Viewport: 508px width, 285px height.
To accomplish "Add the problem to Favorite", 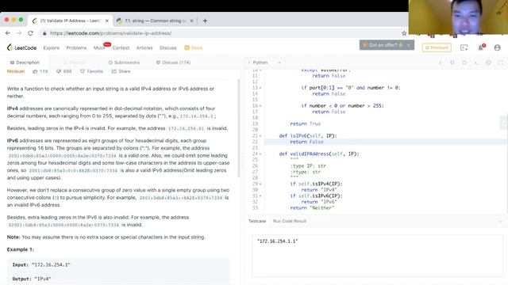I will pos(91,71).
